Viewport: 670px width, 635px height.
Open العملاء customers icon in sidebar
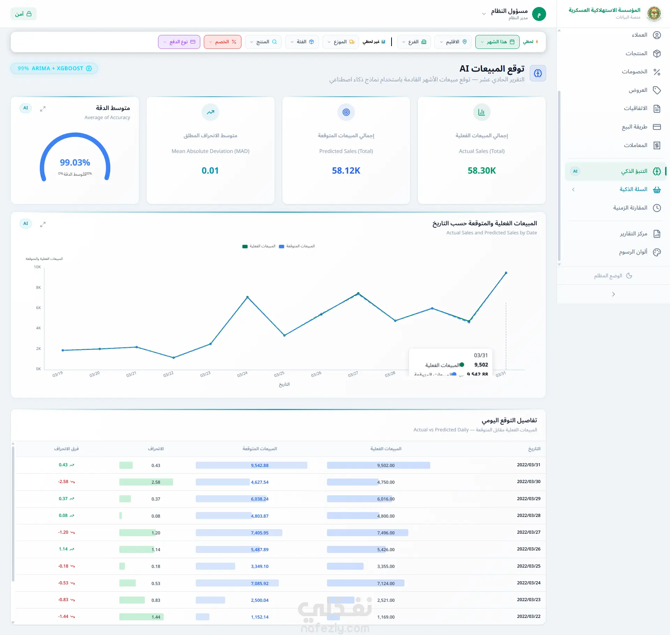point(657,35)
